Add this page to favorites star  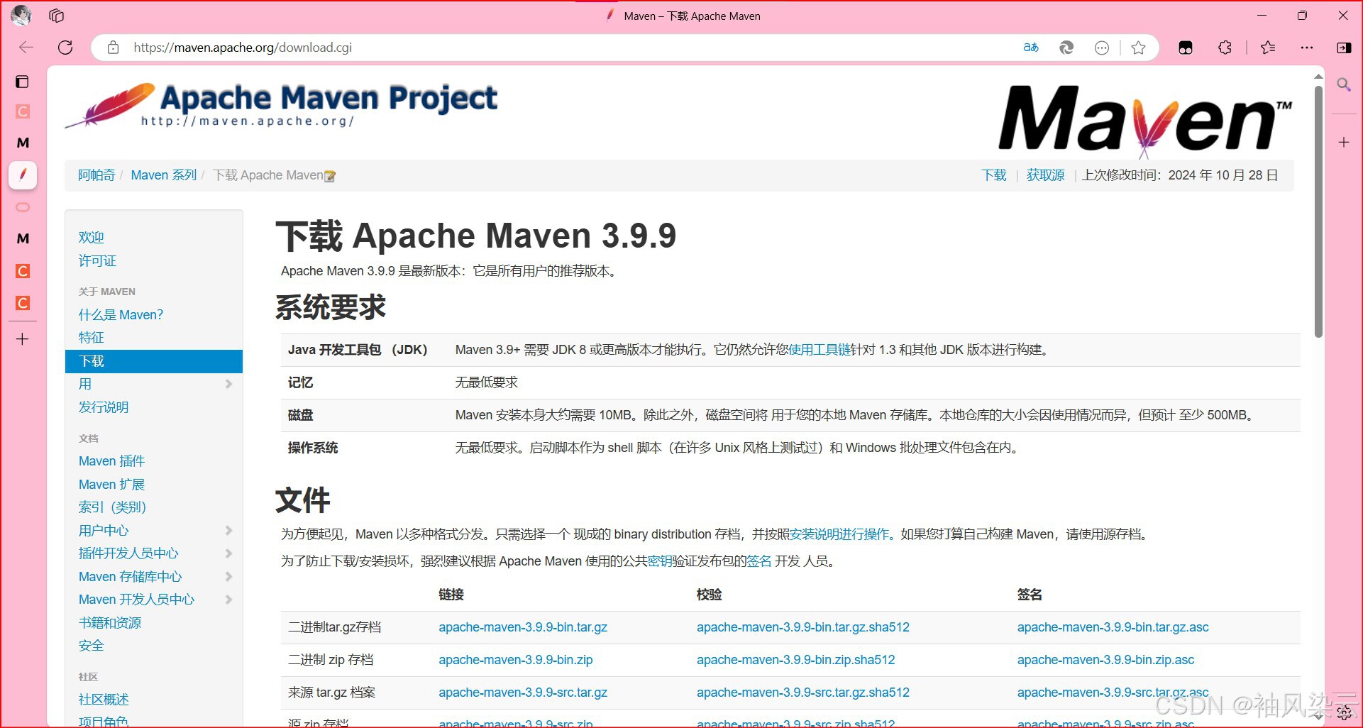click(1139, 48)
